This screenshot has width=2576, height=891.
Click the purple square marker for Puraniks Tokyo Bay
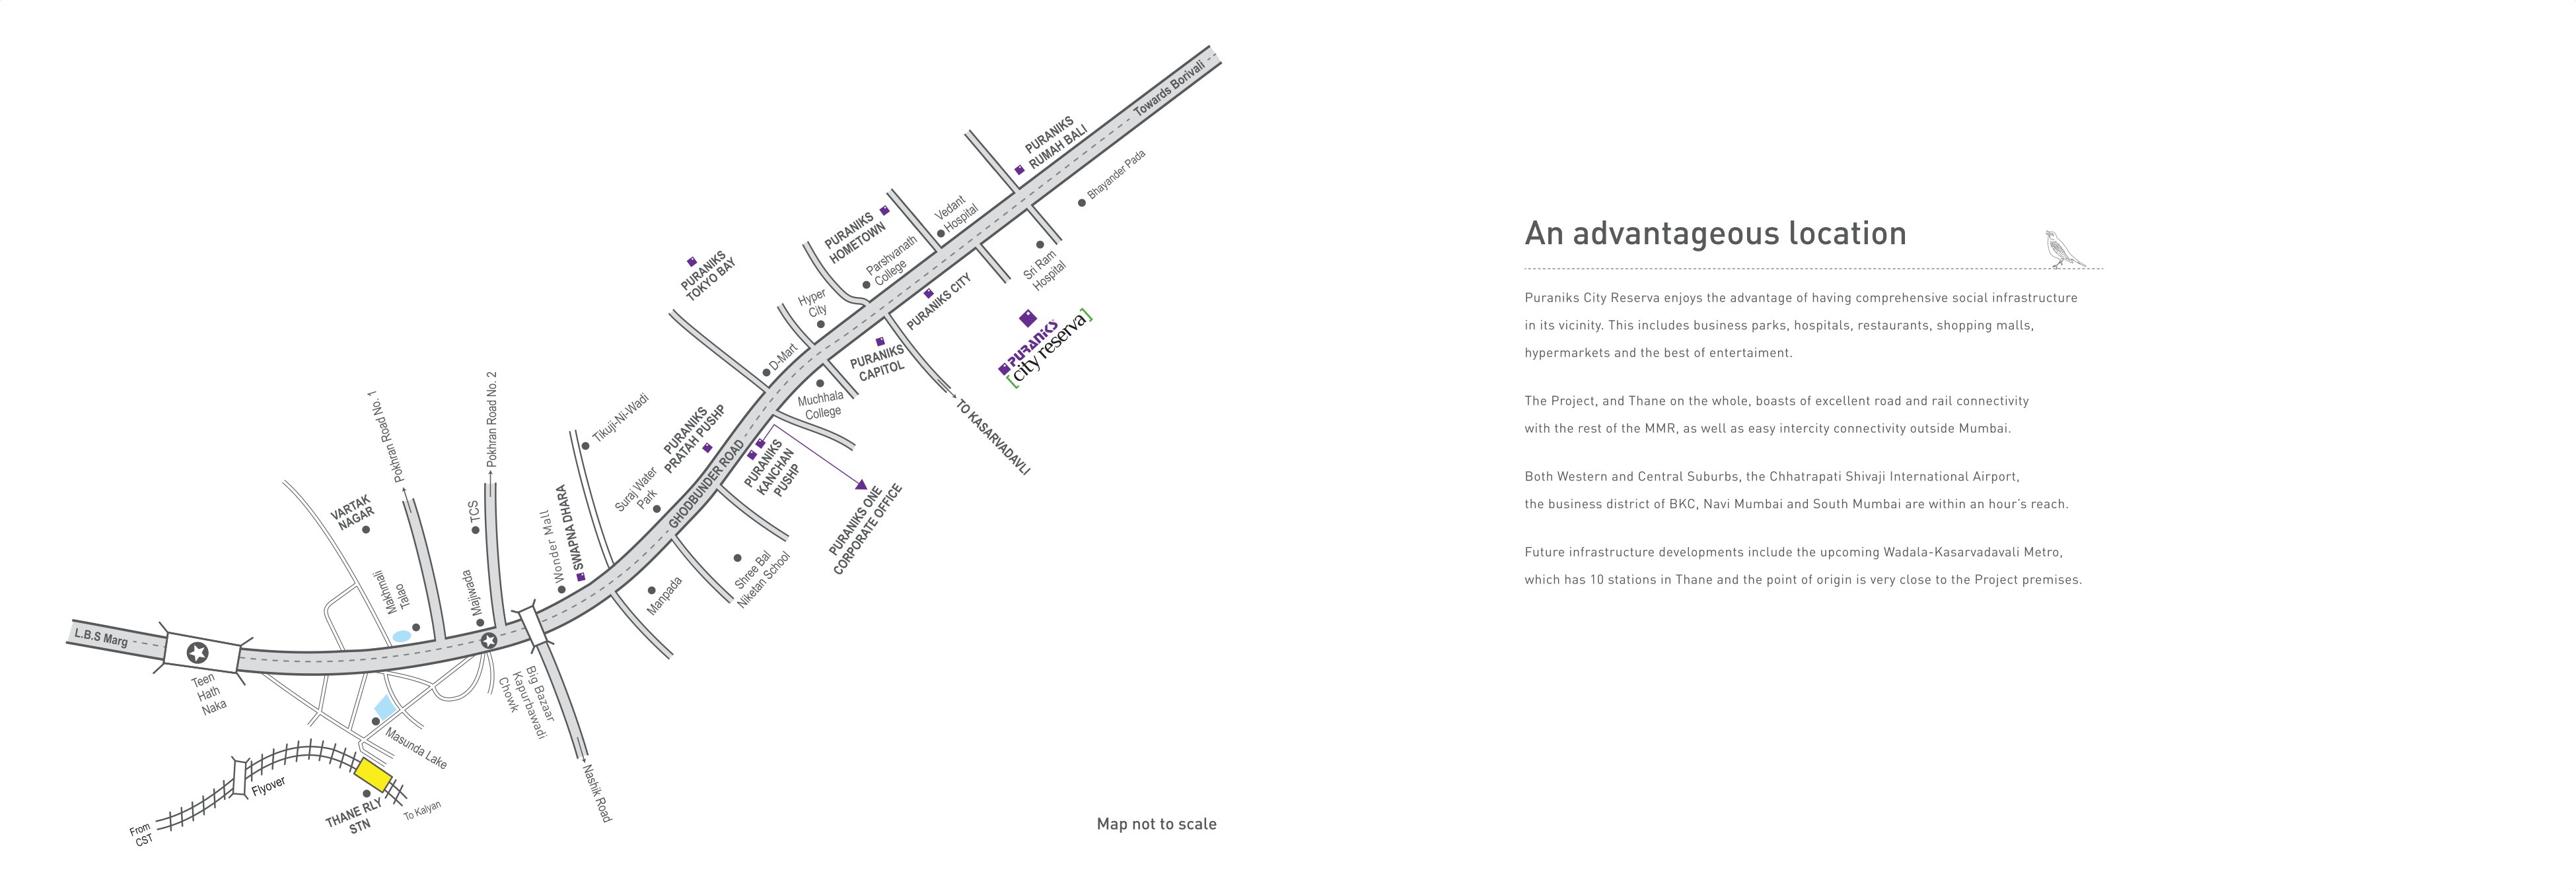691,262
